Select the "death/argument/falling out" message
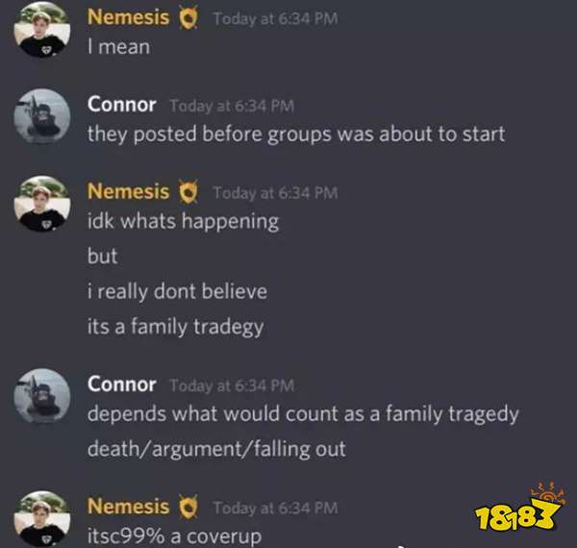The height and width of the screenshot is (548, 577). [x=216, y=449]
